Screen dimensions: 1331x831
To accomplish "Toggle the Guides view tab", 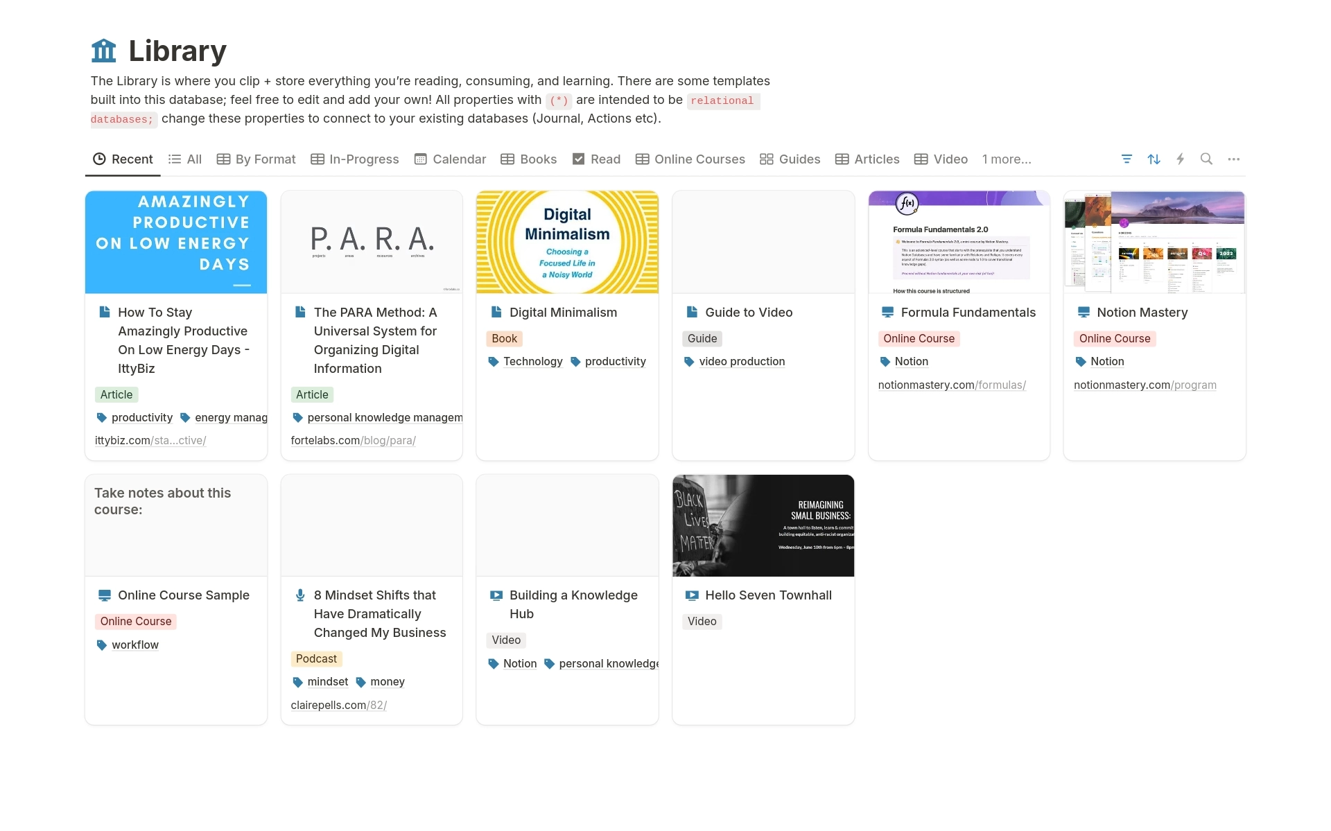I will (x=791, y=159).
